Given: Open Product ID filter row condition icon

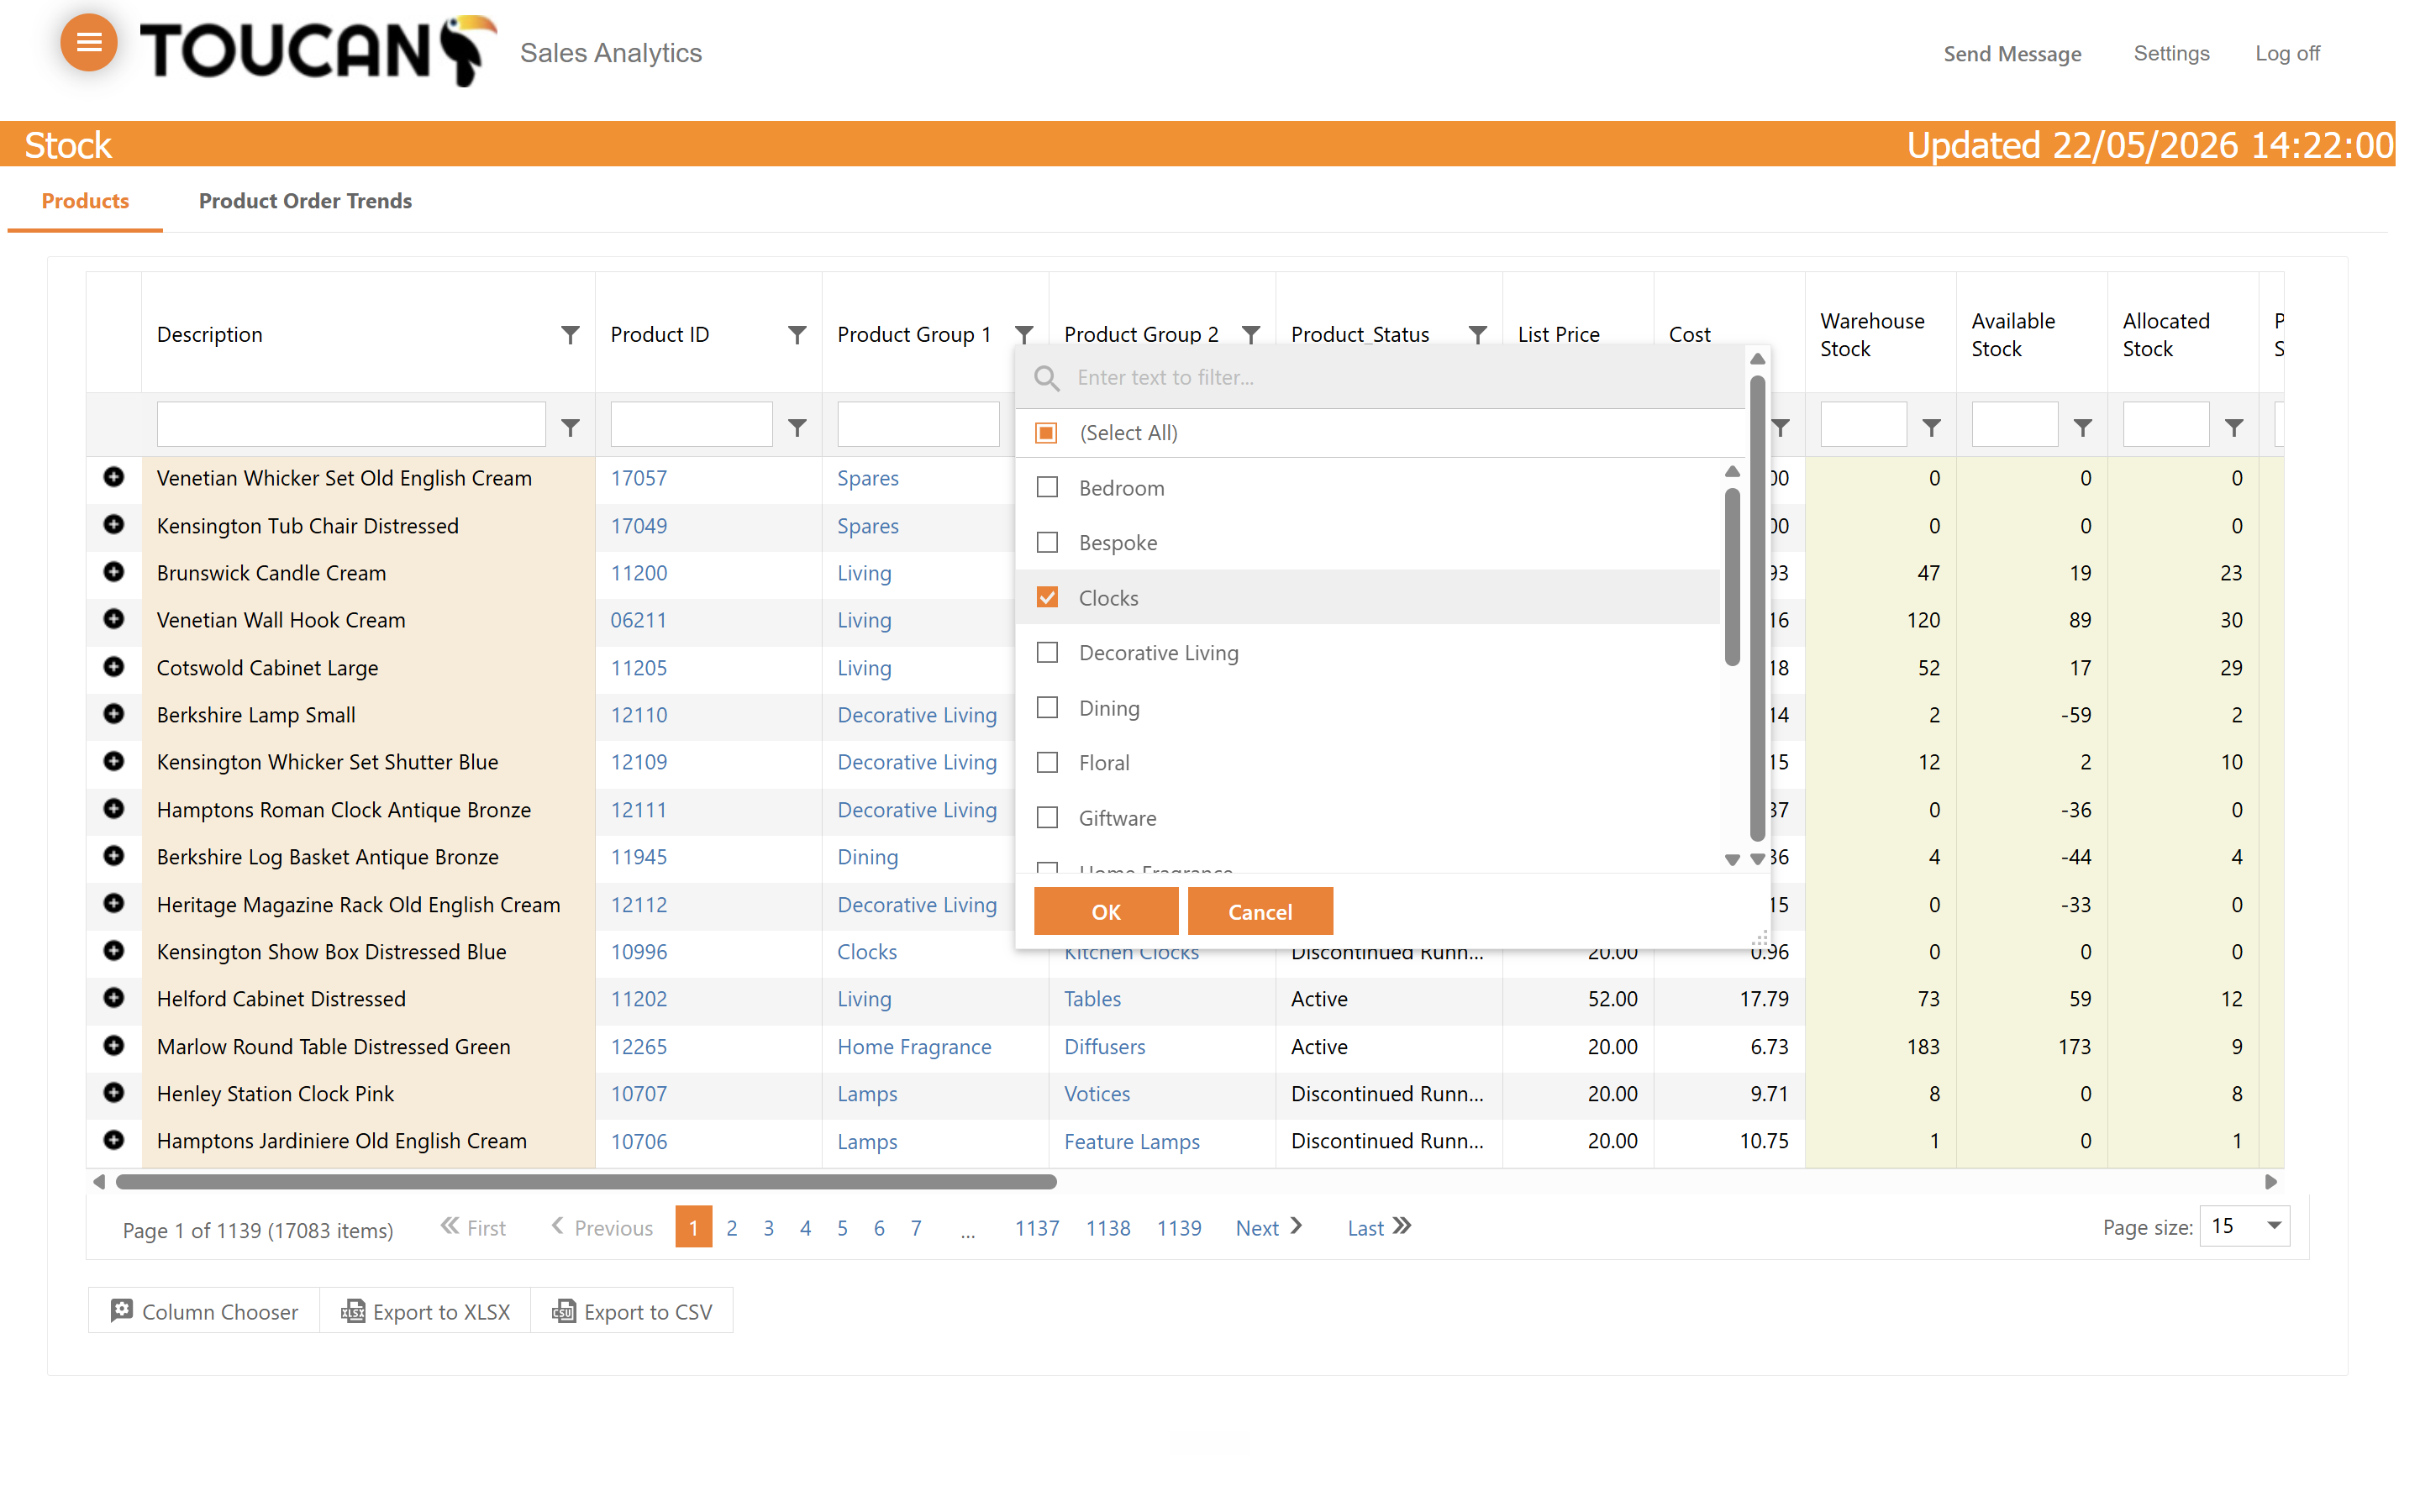Looking at the screenshot, I should click(x=797, y=428).
